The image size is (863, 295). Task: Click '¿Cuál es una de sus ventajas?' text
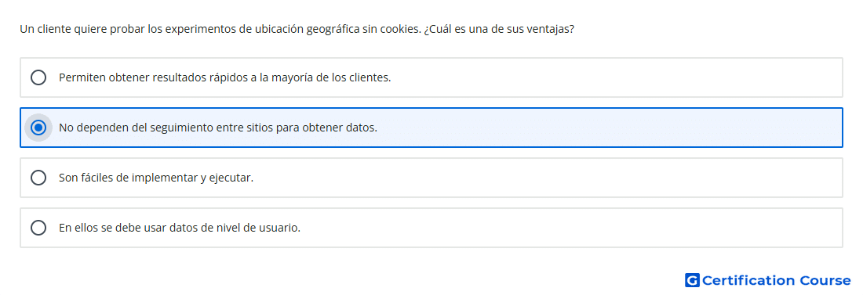(499, 29)
